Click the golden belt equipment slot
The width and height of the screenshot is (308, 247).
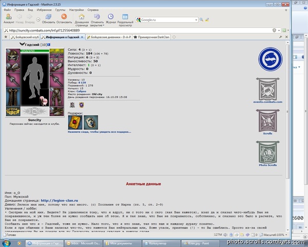pos(13,112)
